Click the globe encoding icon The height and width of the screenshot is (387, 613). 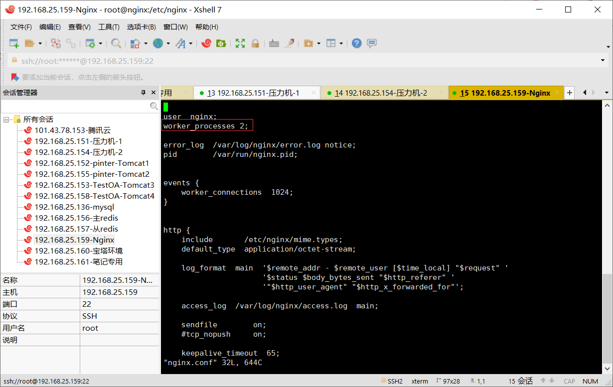click(158, 43)
